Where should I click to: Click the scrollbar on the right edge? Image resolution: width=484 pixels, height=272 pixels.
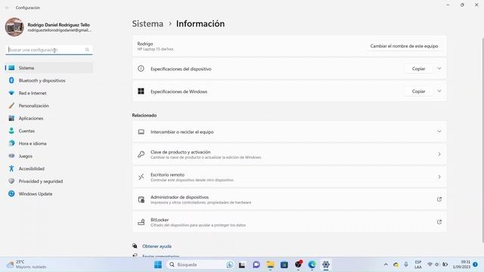click(x=482, y=140)
